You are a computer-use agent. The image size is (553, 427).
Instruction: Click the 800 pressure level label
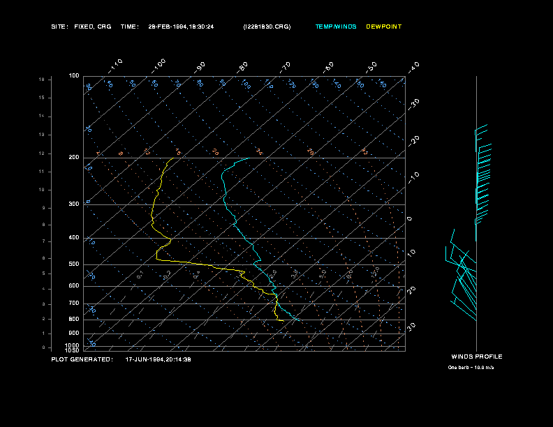[x=74, y=319]
